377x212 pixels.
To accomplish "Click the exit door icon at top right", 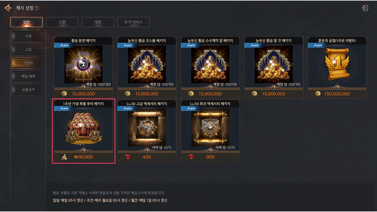I will point(365,8).
